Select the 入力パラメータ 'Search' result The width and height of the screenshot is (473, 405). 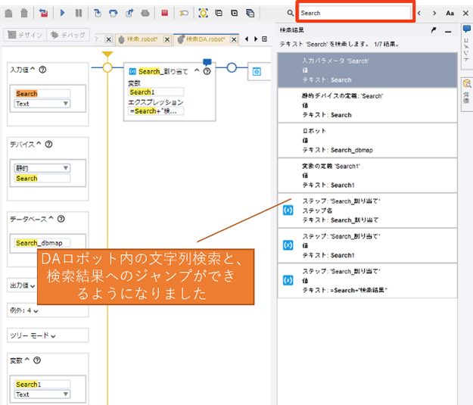point(367,70)
